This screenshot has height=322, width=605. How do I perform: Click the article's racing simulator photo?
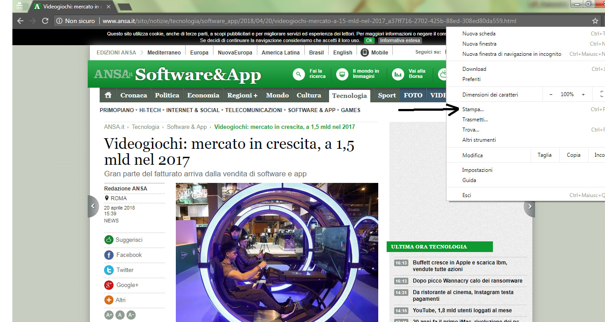pos(277,252)
